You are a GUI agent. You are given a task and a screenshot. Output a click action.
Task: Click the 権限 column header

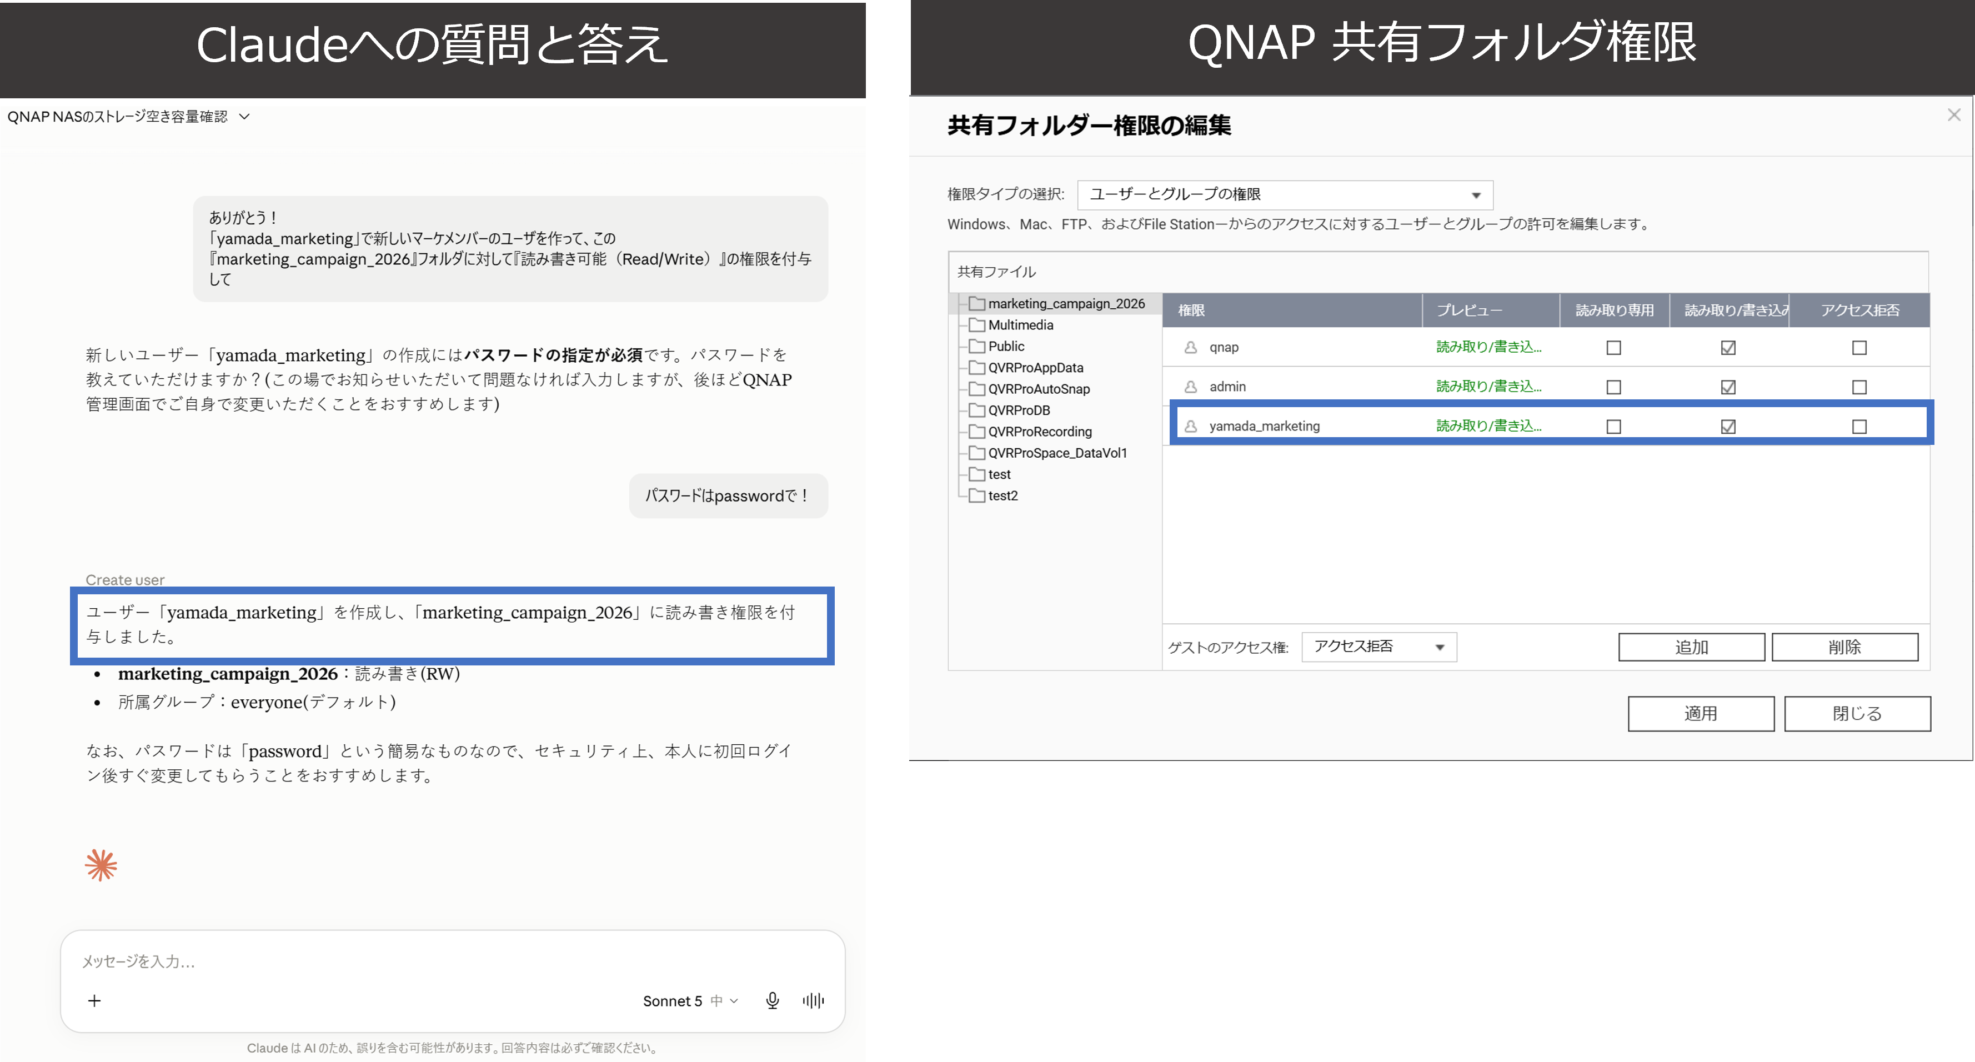click(1292, 310)
